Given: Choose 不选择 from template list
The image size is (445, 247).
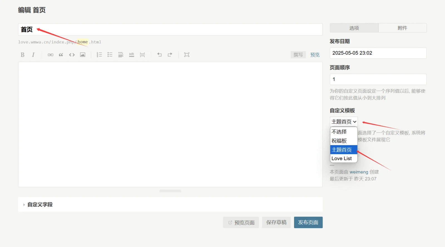Looking at the screenshot, I should click(344, 132).
